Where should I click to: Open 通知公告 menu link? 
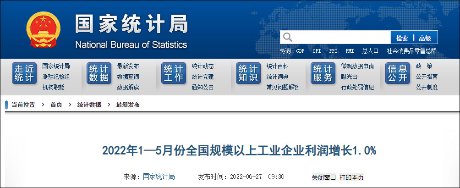point(203,87)
